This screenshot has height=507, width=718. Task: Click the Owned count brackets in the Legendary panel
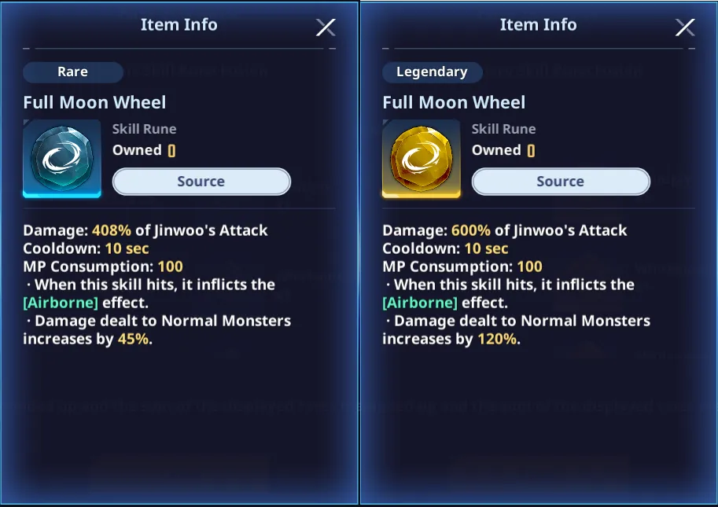click(x=531, y=150)
